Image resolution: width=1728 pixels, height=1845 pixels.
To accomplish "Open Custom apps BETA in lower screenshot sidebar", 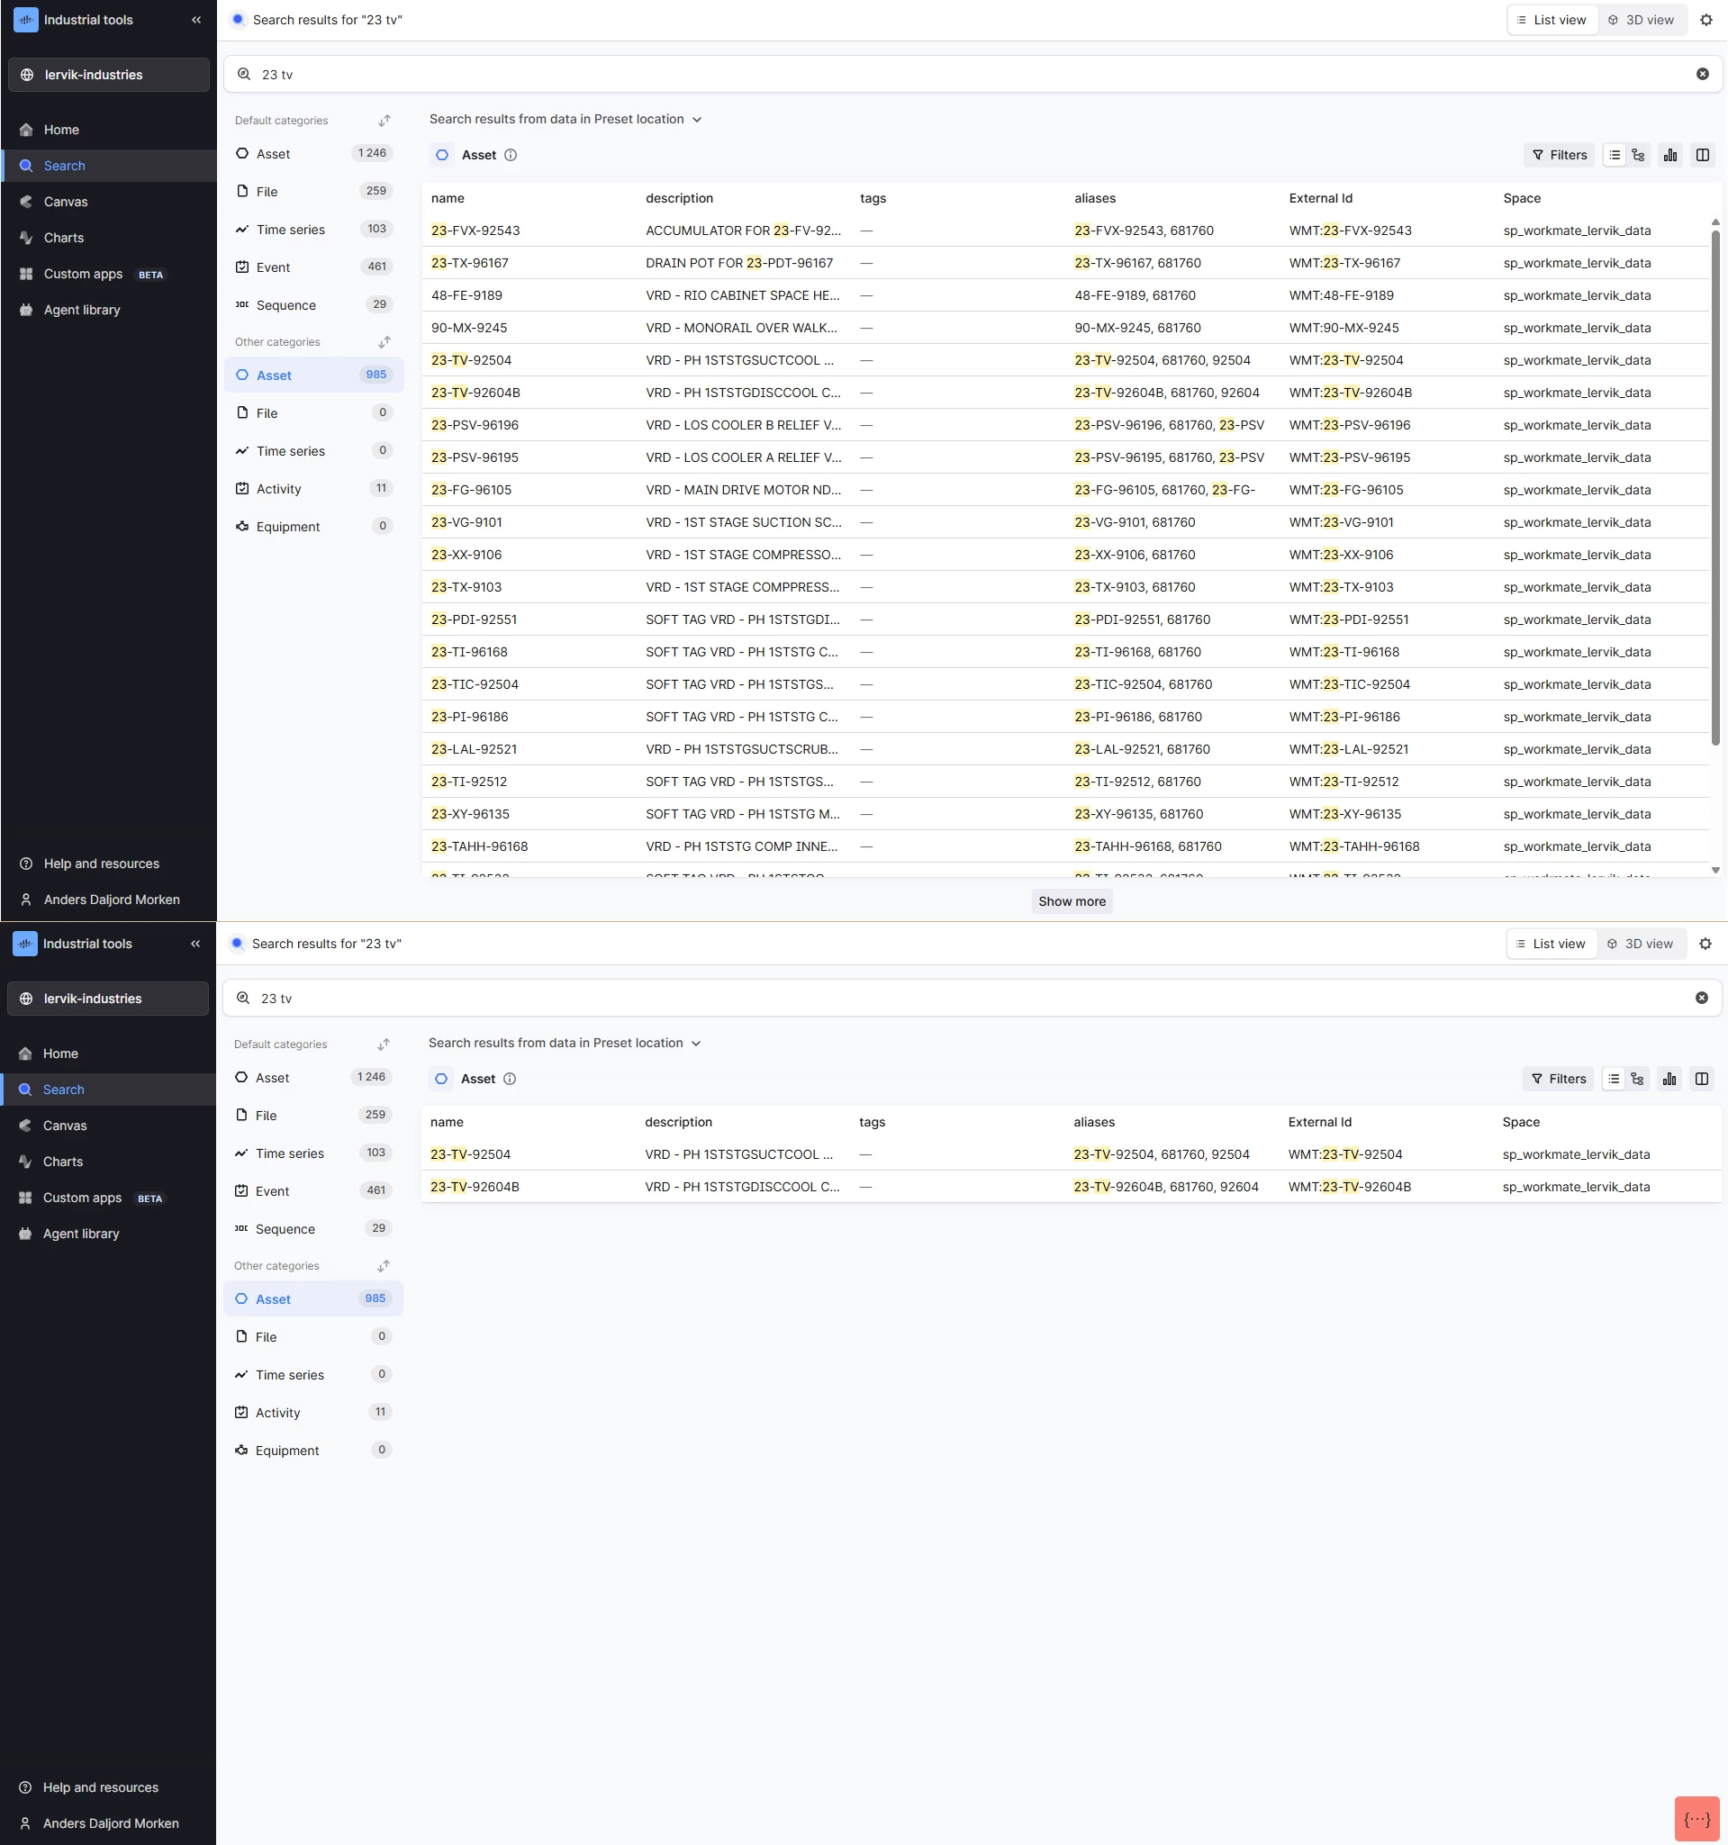I will click(x=108, y=1198).
